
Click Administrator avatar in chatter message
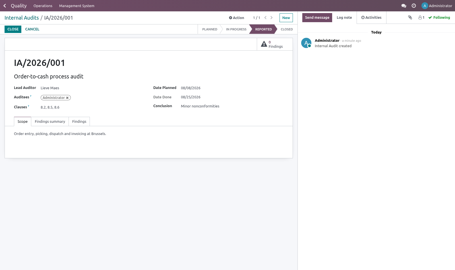click(x=306, y=43)
